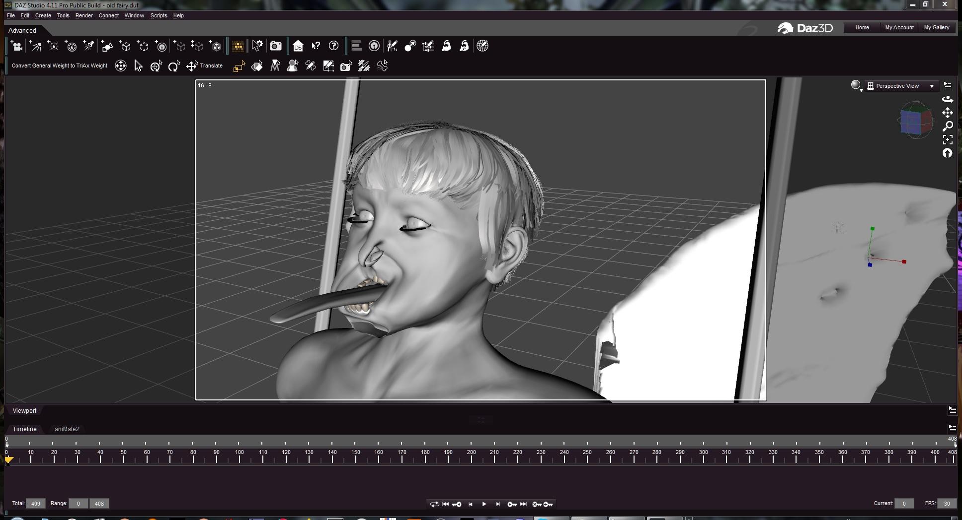Click the Current frame field
This screenshot has height=520, width=962.
(x=904, y=504)
